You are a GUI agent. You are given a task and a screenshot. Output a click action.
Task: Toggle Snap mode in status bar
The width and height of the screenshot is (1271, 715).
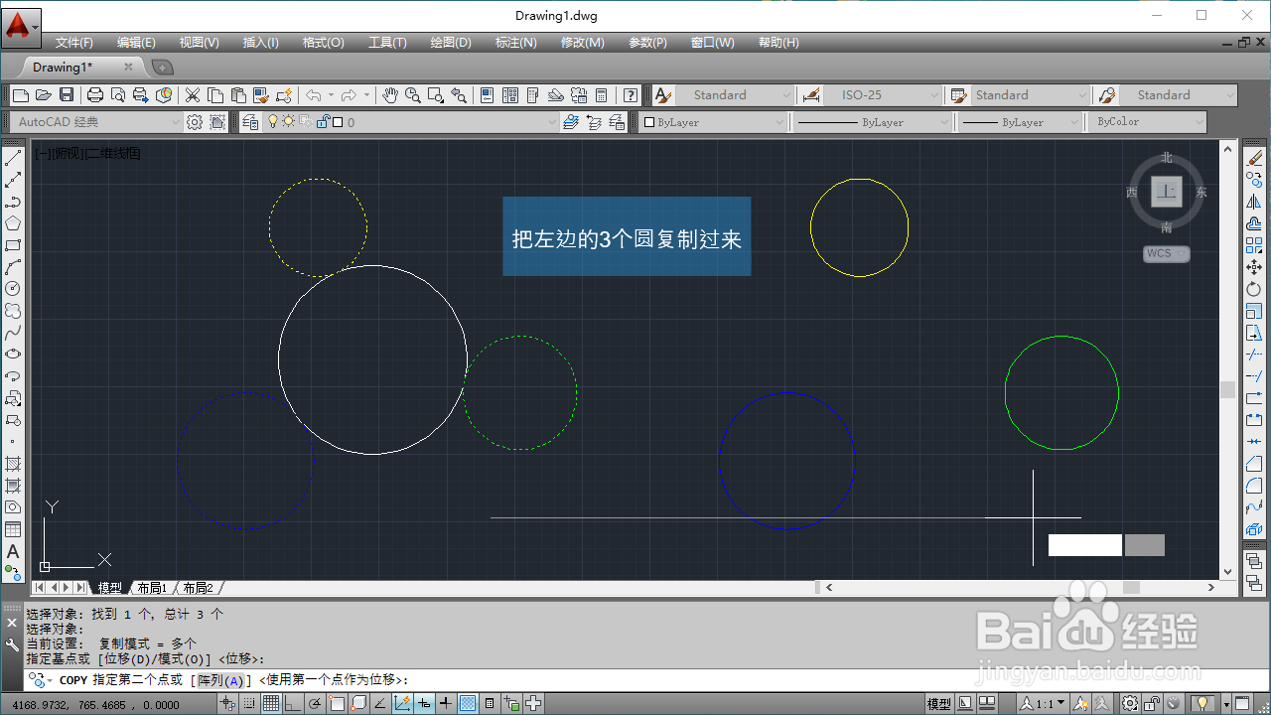coord(249,704)
